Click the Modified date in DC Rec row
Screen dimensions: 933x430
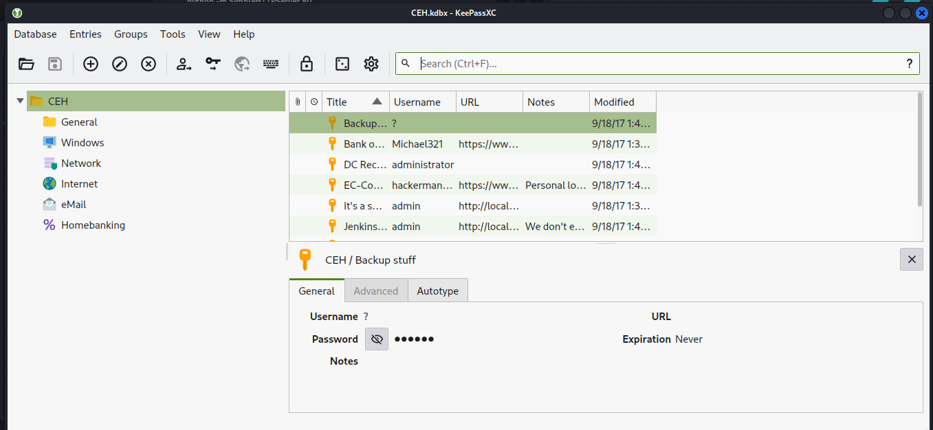[621, 164]
